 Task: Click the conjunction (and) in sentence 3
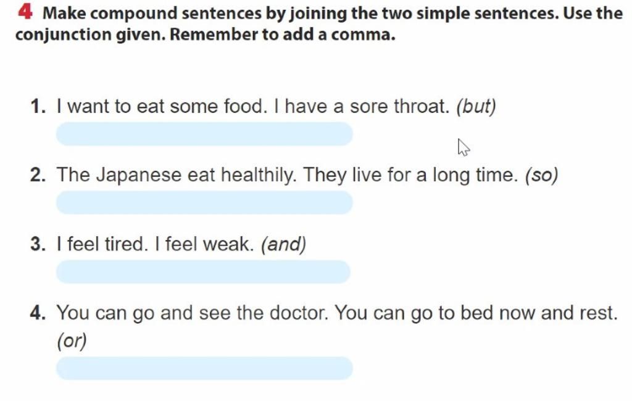pos(284,244)
